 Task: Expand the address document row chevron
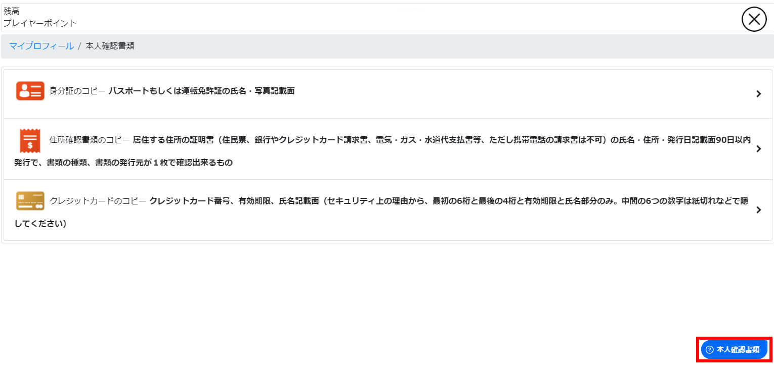click(x=758, y=149)
